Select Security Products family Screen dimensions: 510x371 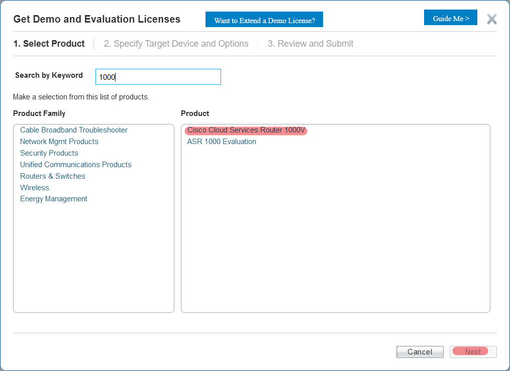click(49, 153)
